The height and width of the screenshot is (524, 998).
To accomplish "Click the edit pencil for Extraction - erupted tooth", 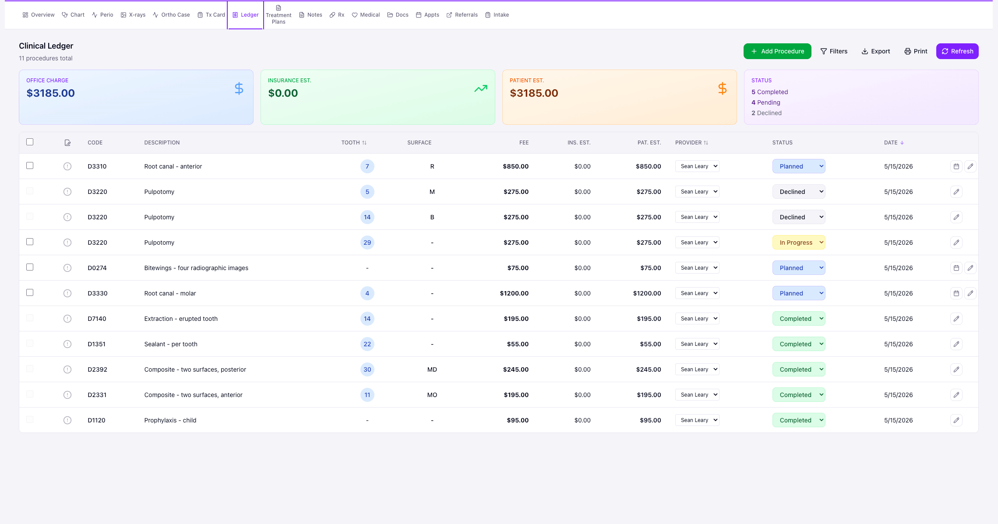I will (956, 319).
